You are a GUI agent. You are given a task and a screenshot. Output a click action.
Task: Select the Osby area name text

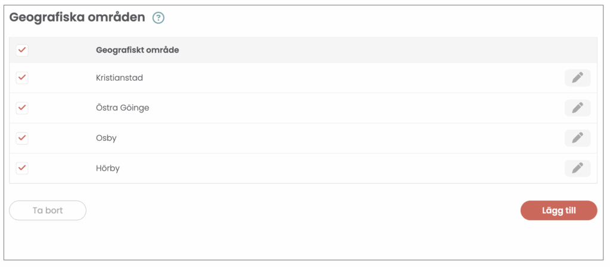[106, 138]
